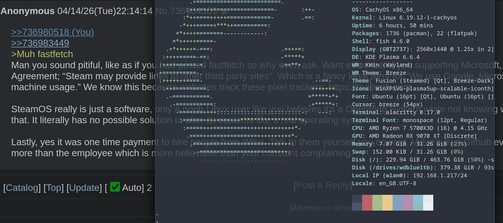Open the Post a Reply form

[x=323, y=185]
